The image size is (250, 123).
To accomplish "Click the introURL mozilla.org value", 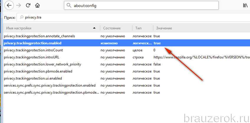I will click(202, 57).
